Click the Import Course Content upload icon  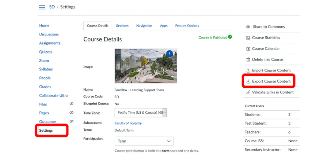click(248, 70)
